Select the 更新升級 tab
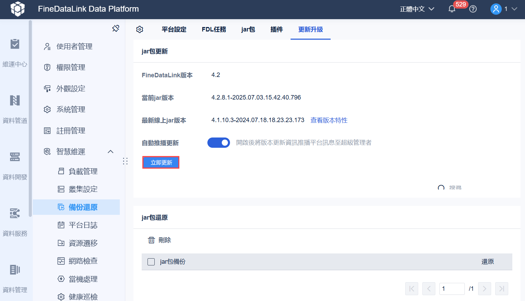Screen dimensions: 525x301 (310, 29)
